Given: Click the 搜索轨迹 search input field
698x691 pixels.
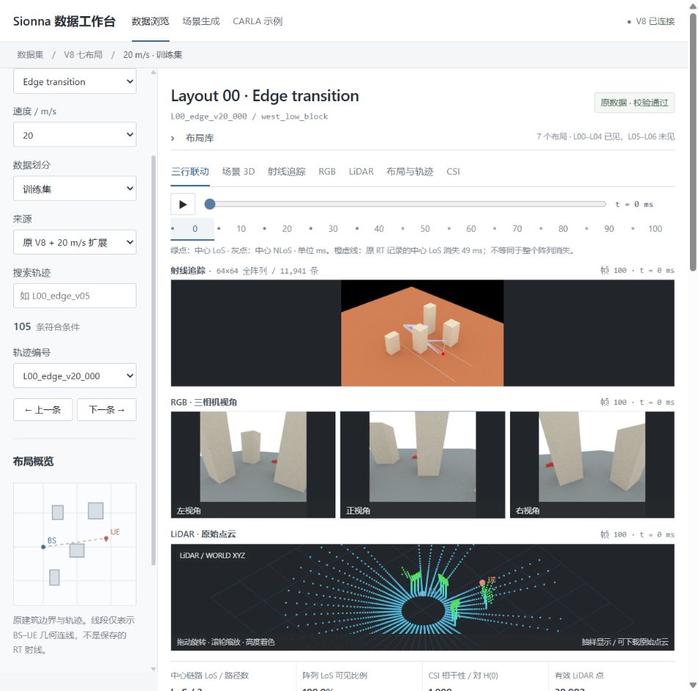Looking at the screenshot, I should [x=75, y=296].
